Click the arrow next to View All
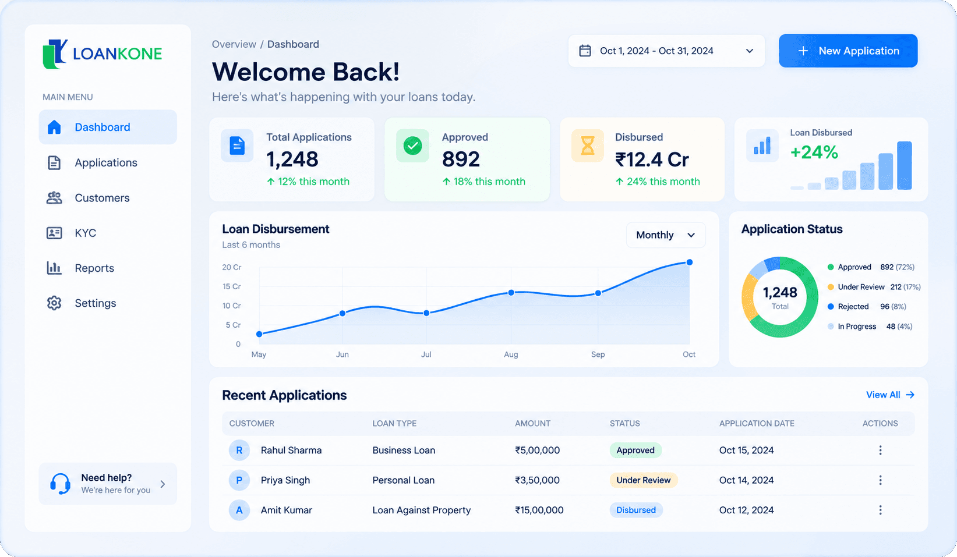 [x=910, y=395]
